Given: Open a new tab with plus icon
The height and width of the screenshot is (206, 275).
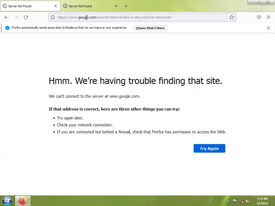Looking at the screenshot, I should click(x=126, y=6).
